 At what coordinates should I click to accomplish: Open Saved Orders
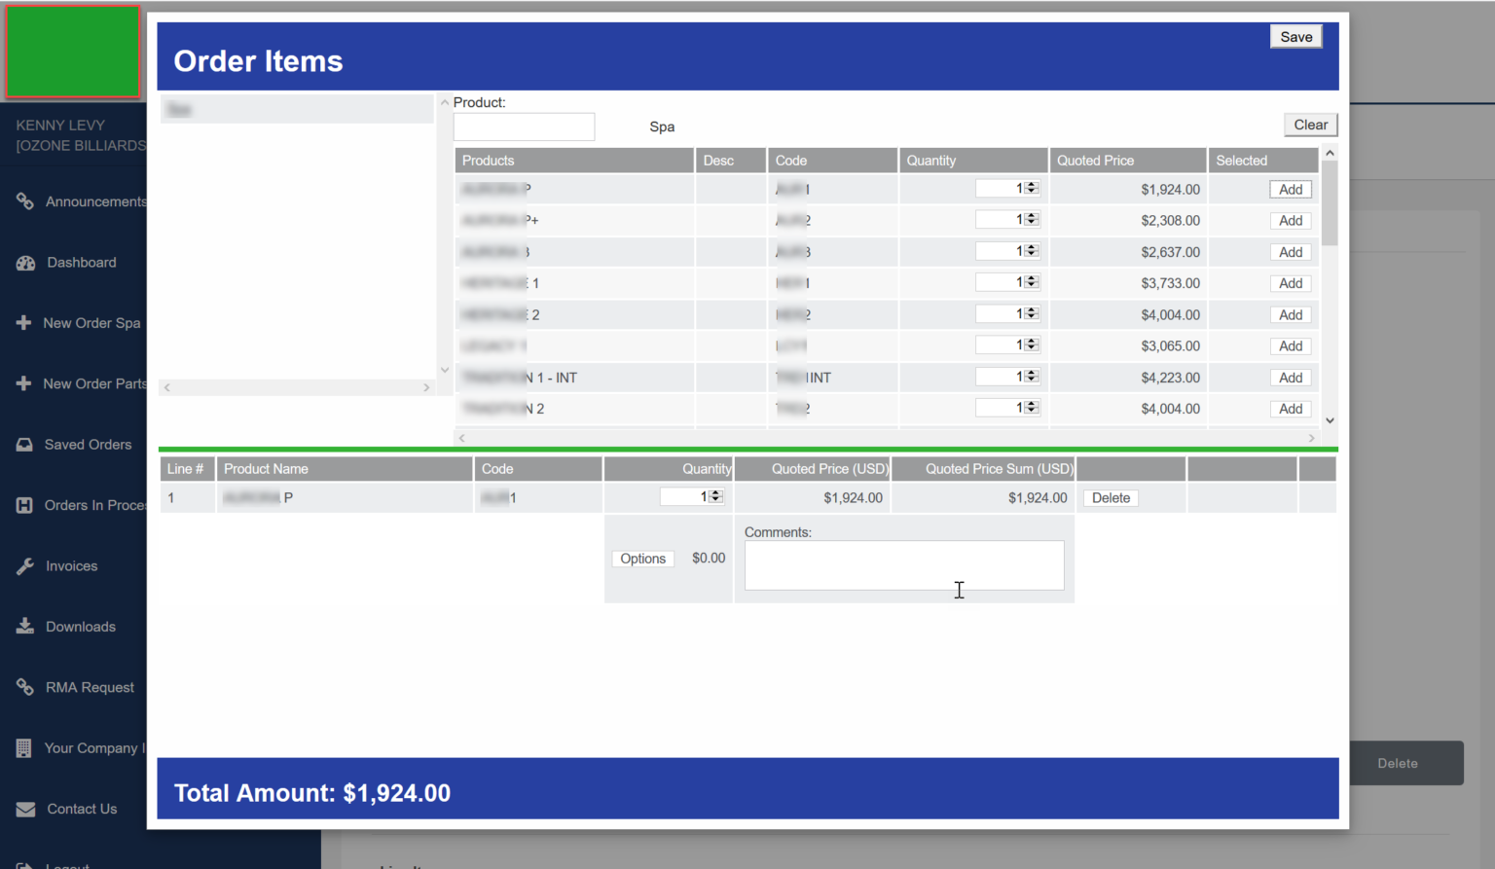88,444
